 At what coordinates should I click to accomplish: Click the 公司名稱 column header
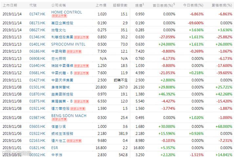coord(58,5)
